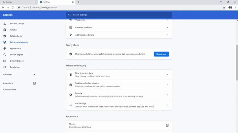Click the Safety check shield icon in sidebar
Screen dimensions: 238x133
coord(5,36)
